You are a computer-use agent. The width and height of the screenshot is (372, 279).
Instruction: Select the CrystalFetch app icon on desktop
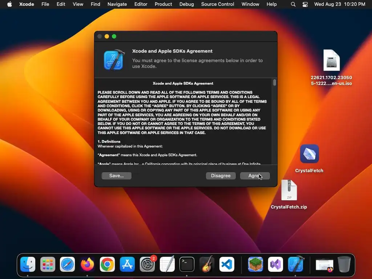[x=309, y=154]
